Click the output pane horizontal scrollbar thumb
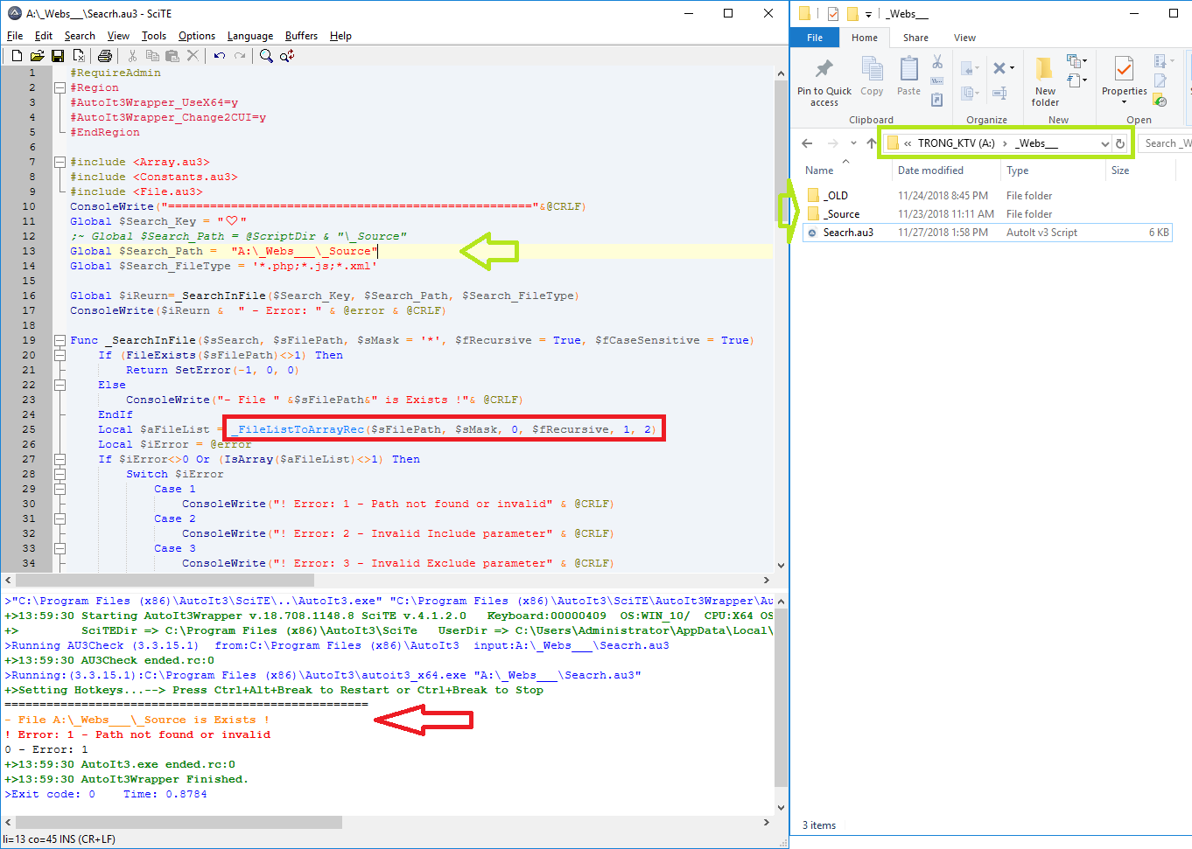This screenshot has width=1192, height=849. (179, 823)
